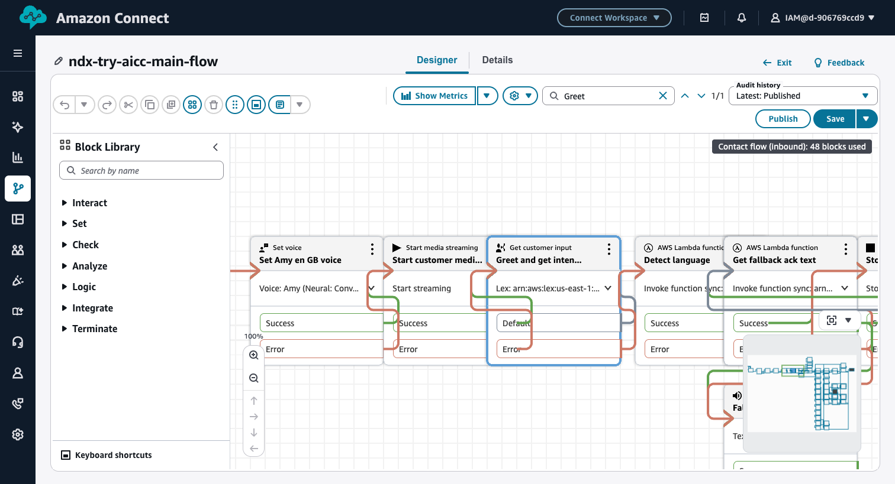Click the block library Search by name field

tap(141, 170)
